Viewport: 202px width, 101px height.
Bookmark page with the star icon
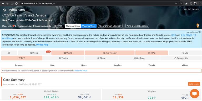coord(181,4)
